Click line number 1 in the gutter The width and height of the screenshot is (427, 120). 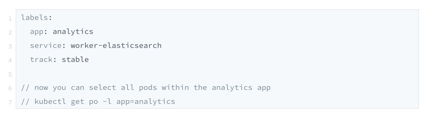point(10,18)
